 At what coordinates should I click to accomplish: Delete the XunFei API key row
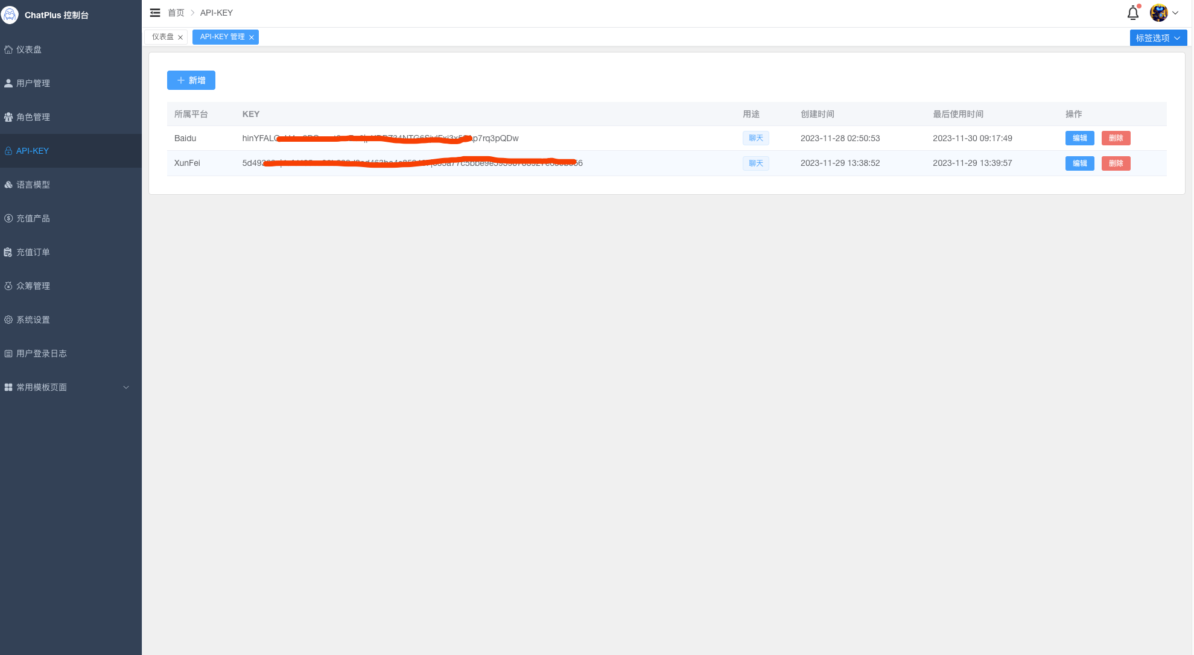point(1116,163)
